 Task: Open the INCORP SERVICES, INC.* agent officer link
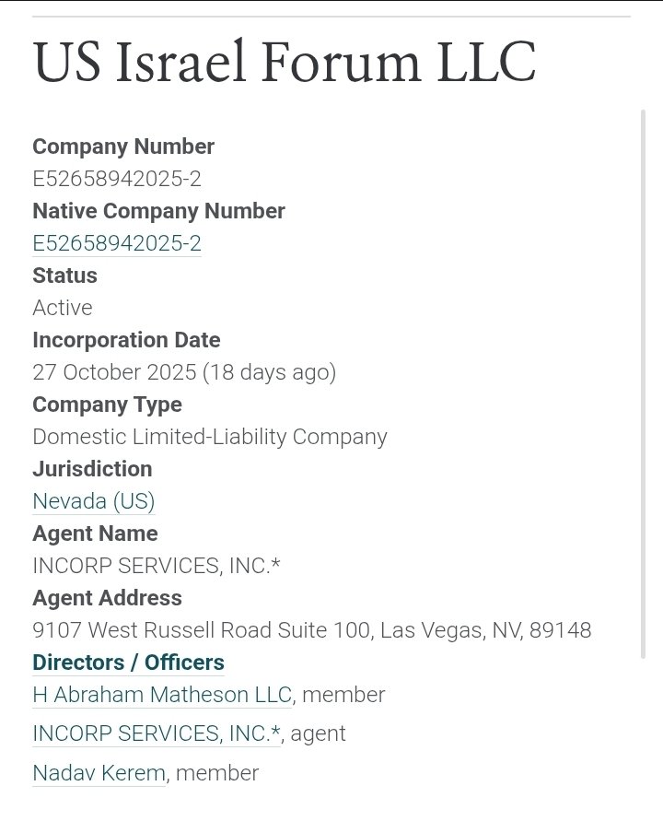(157, 733)
